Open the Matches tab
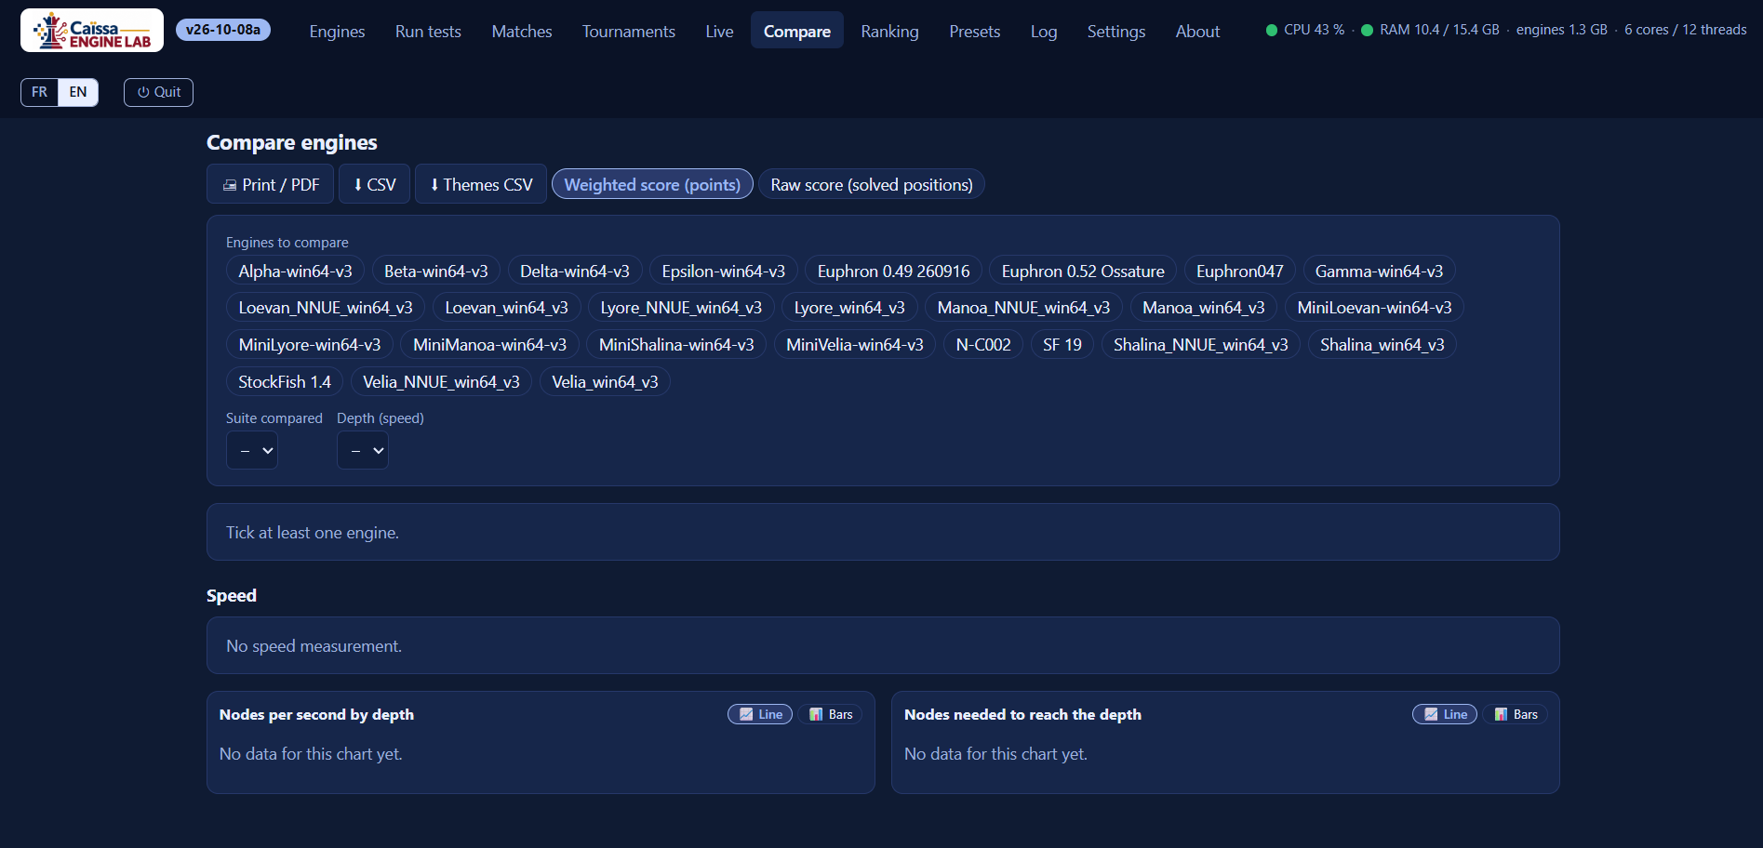The image size is (1763, 848). (522, 31)
